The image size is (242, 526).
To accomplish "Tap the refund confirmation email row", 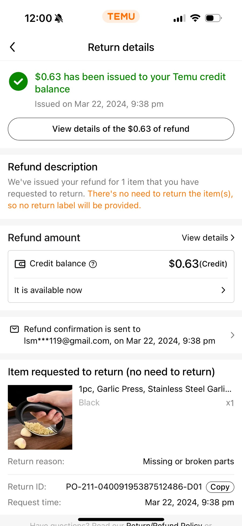I will point(121,335).
